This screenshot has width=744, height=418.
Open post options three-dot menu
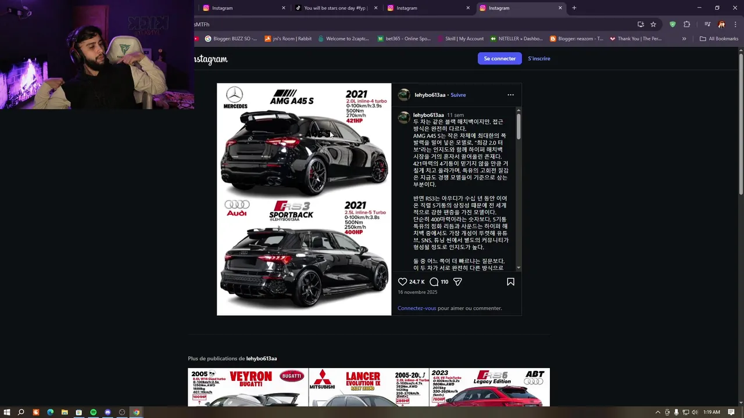click(x=510, y=95)
